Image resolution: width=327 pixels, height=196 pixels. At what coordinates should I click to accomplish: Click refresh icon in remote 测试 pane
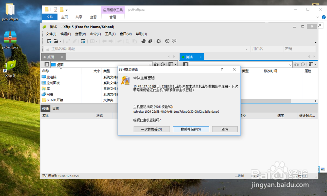click(x=303, y=64)
